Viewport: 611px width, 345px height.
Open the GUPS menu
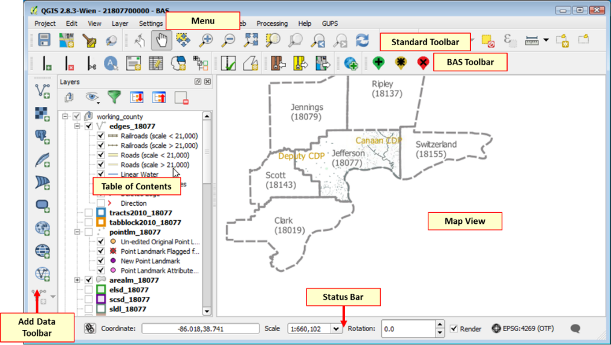[x=330, y=24]
